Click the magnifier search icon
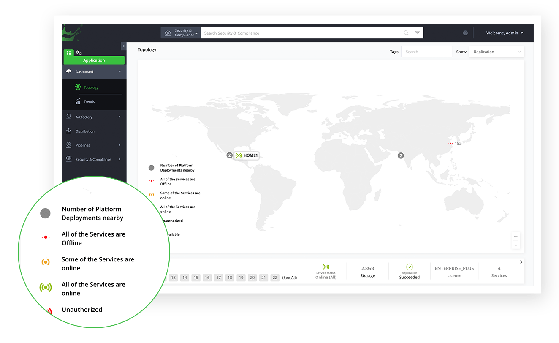 (x=406, y=33)
